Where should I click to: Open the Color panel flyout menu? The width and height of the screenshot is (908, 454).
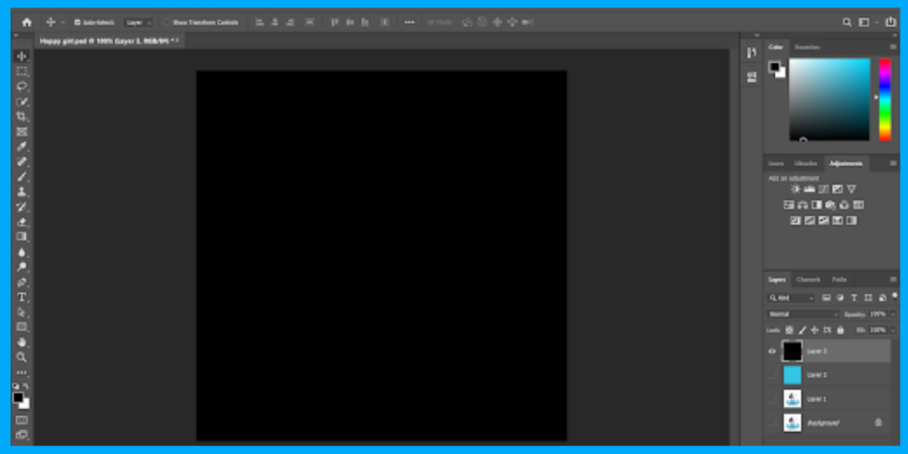[x=893, y=47]
